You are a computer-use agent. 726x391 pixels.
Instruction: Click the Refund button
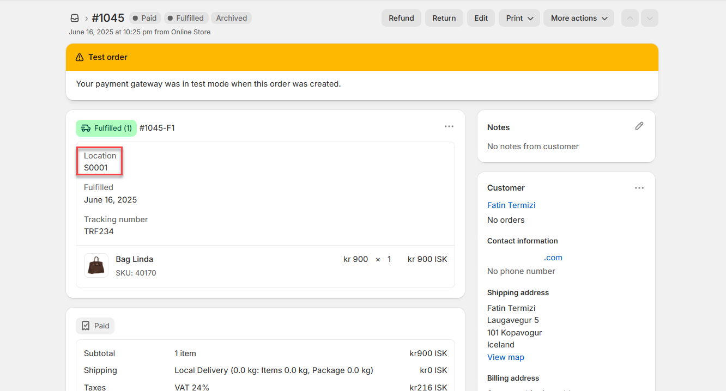coord(401,18)
